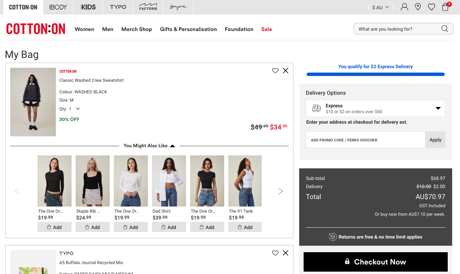Save Classic Washed Crew Sweatshirt to wishlist
460x274 pixels.
pyautogui.click(x=275, y=71)
